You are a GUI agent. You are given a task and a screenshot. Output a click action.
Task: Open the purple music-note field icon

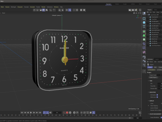click(144, 52)
